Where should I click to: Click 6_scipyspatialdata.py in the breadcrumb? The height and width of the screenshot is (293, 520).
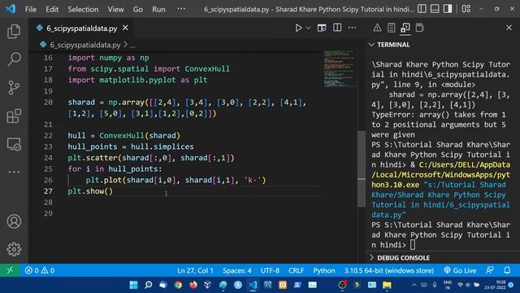point(84,45)
